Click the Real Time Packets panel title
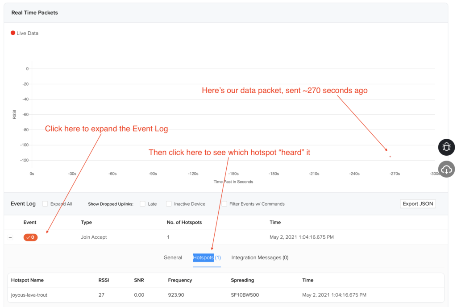 pyautogui.click(x=34, y=12)
